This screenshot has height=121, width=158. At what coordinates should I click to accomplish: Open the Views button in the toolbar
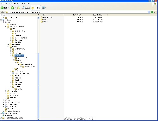pos(44,8)
